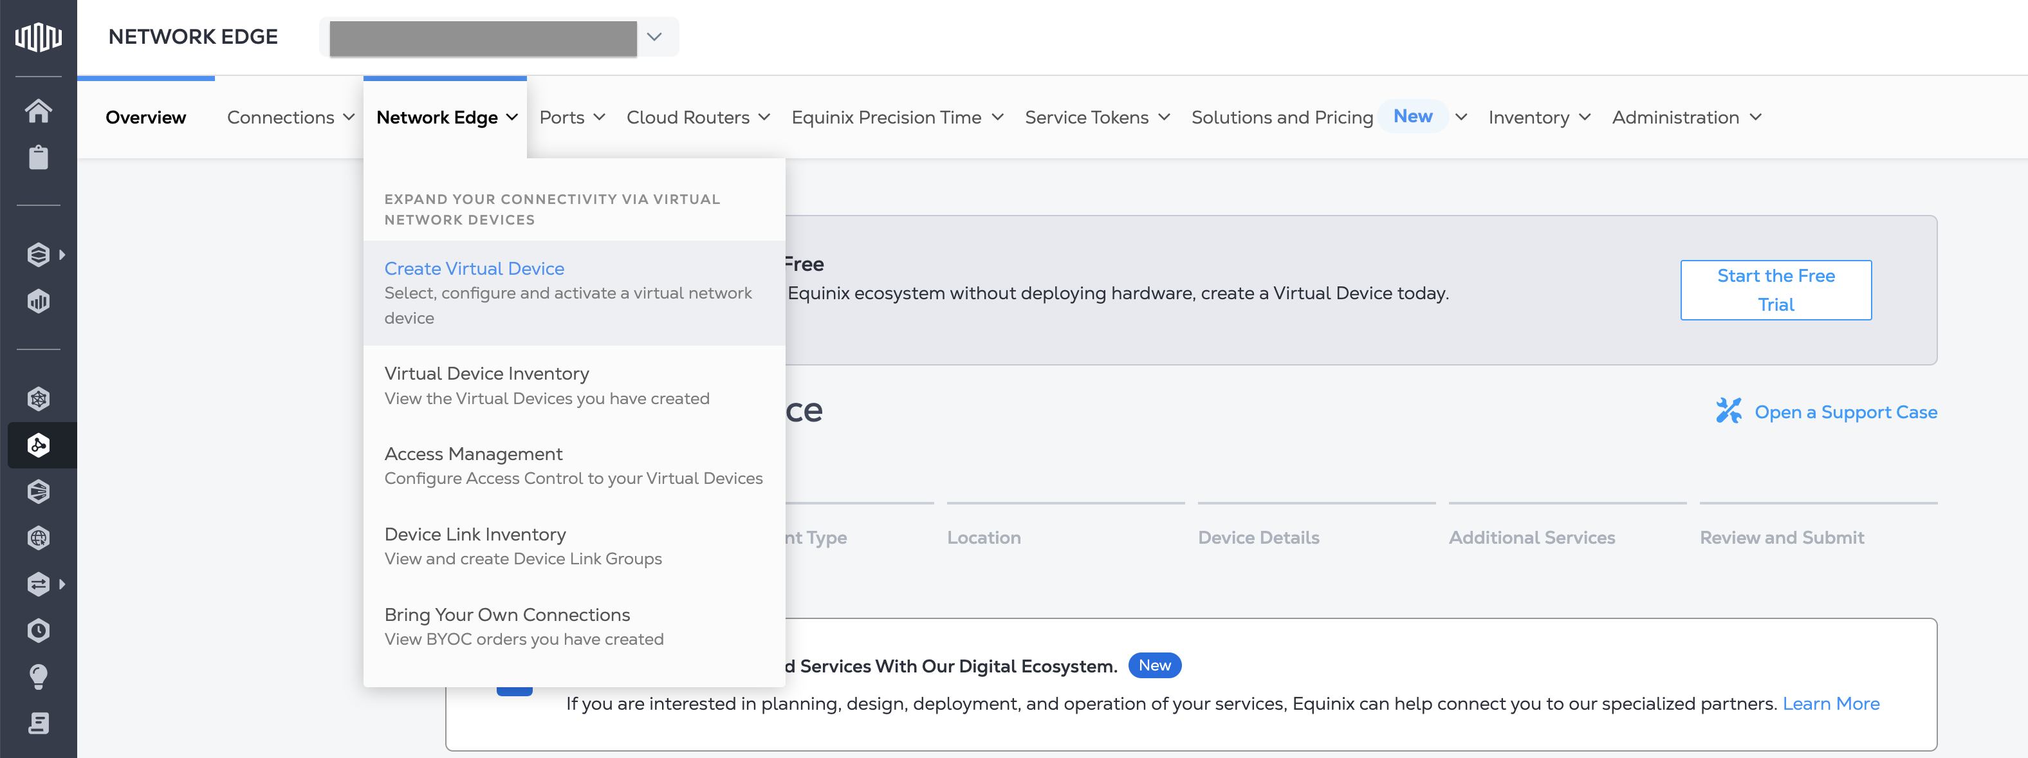Switch to the Overview tab
The height and width of the screenshot is (758, 2028).
145,116
